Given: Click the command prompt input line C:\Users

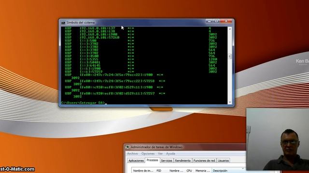Looking at the screenshot, I should tap(84, 102).
